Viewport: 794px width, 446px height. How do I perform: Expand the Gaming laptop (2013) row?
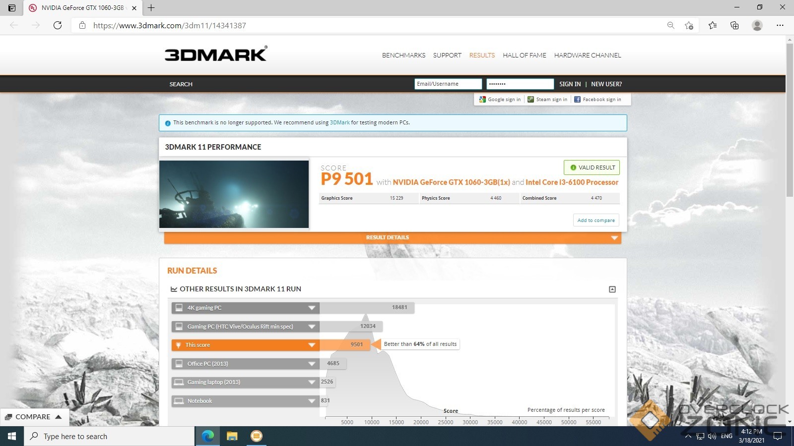[x=312, y=382]
